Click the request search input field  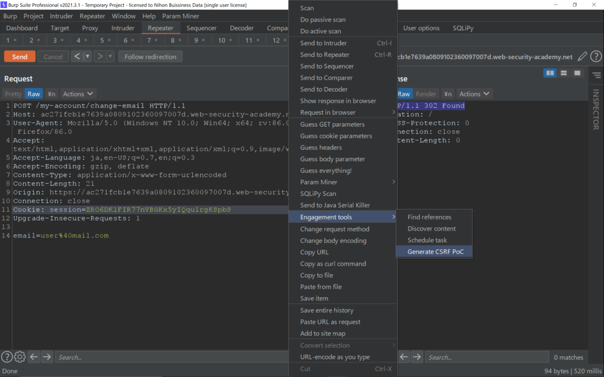(x=171, y=357)
